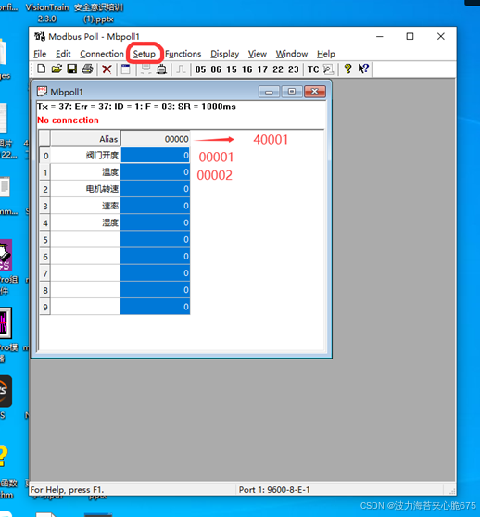This screenshot has width=480, height=517.
Task: Select value cell in row 0
Action: coord(156,156)
